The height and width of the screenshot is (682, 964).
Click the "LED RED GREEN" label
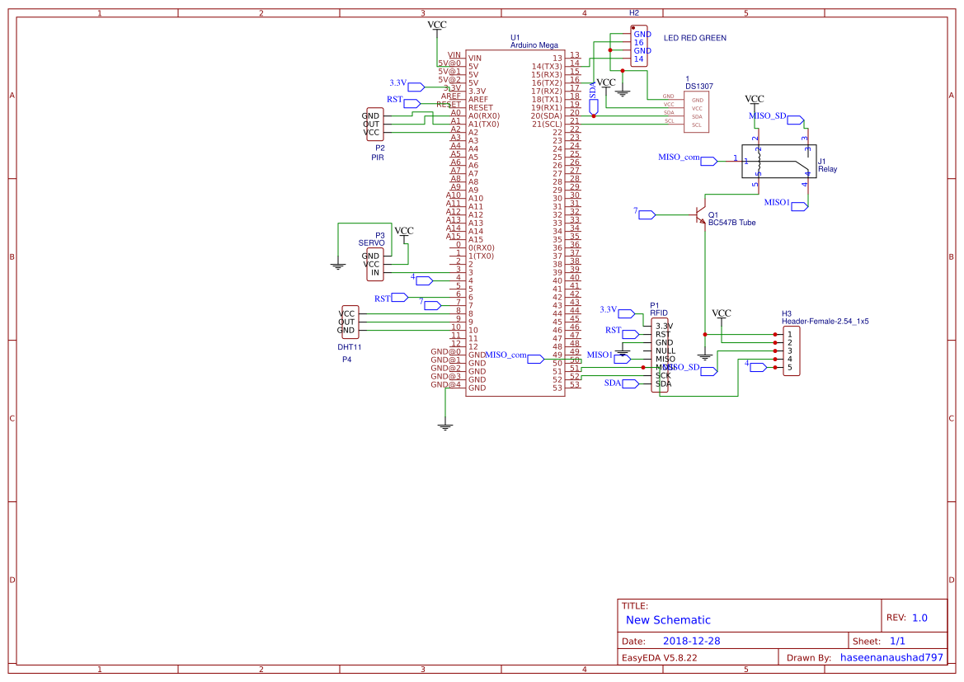(x=694, y=37)
